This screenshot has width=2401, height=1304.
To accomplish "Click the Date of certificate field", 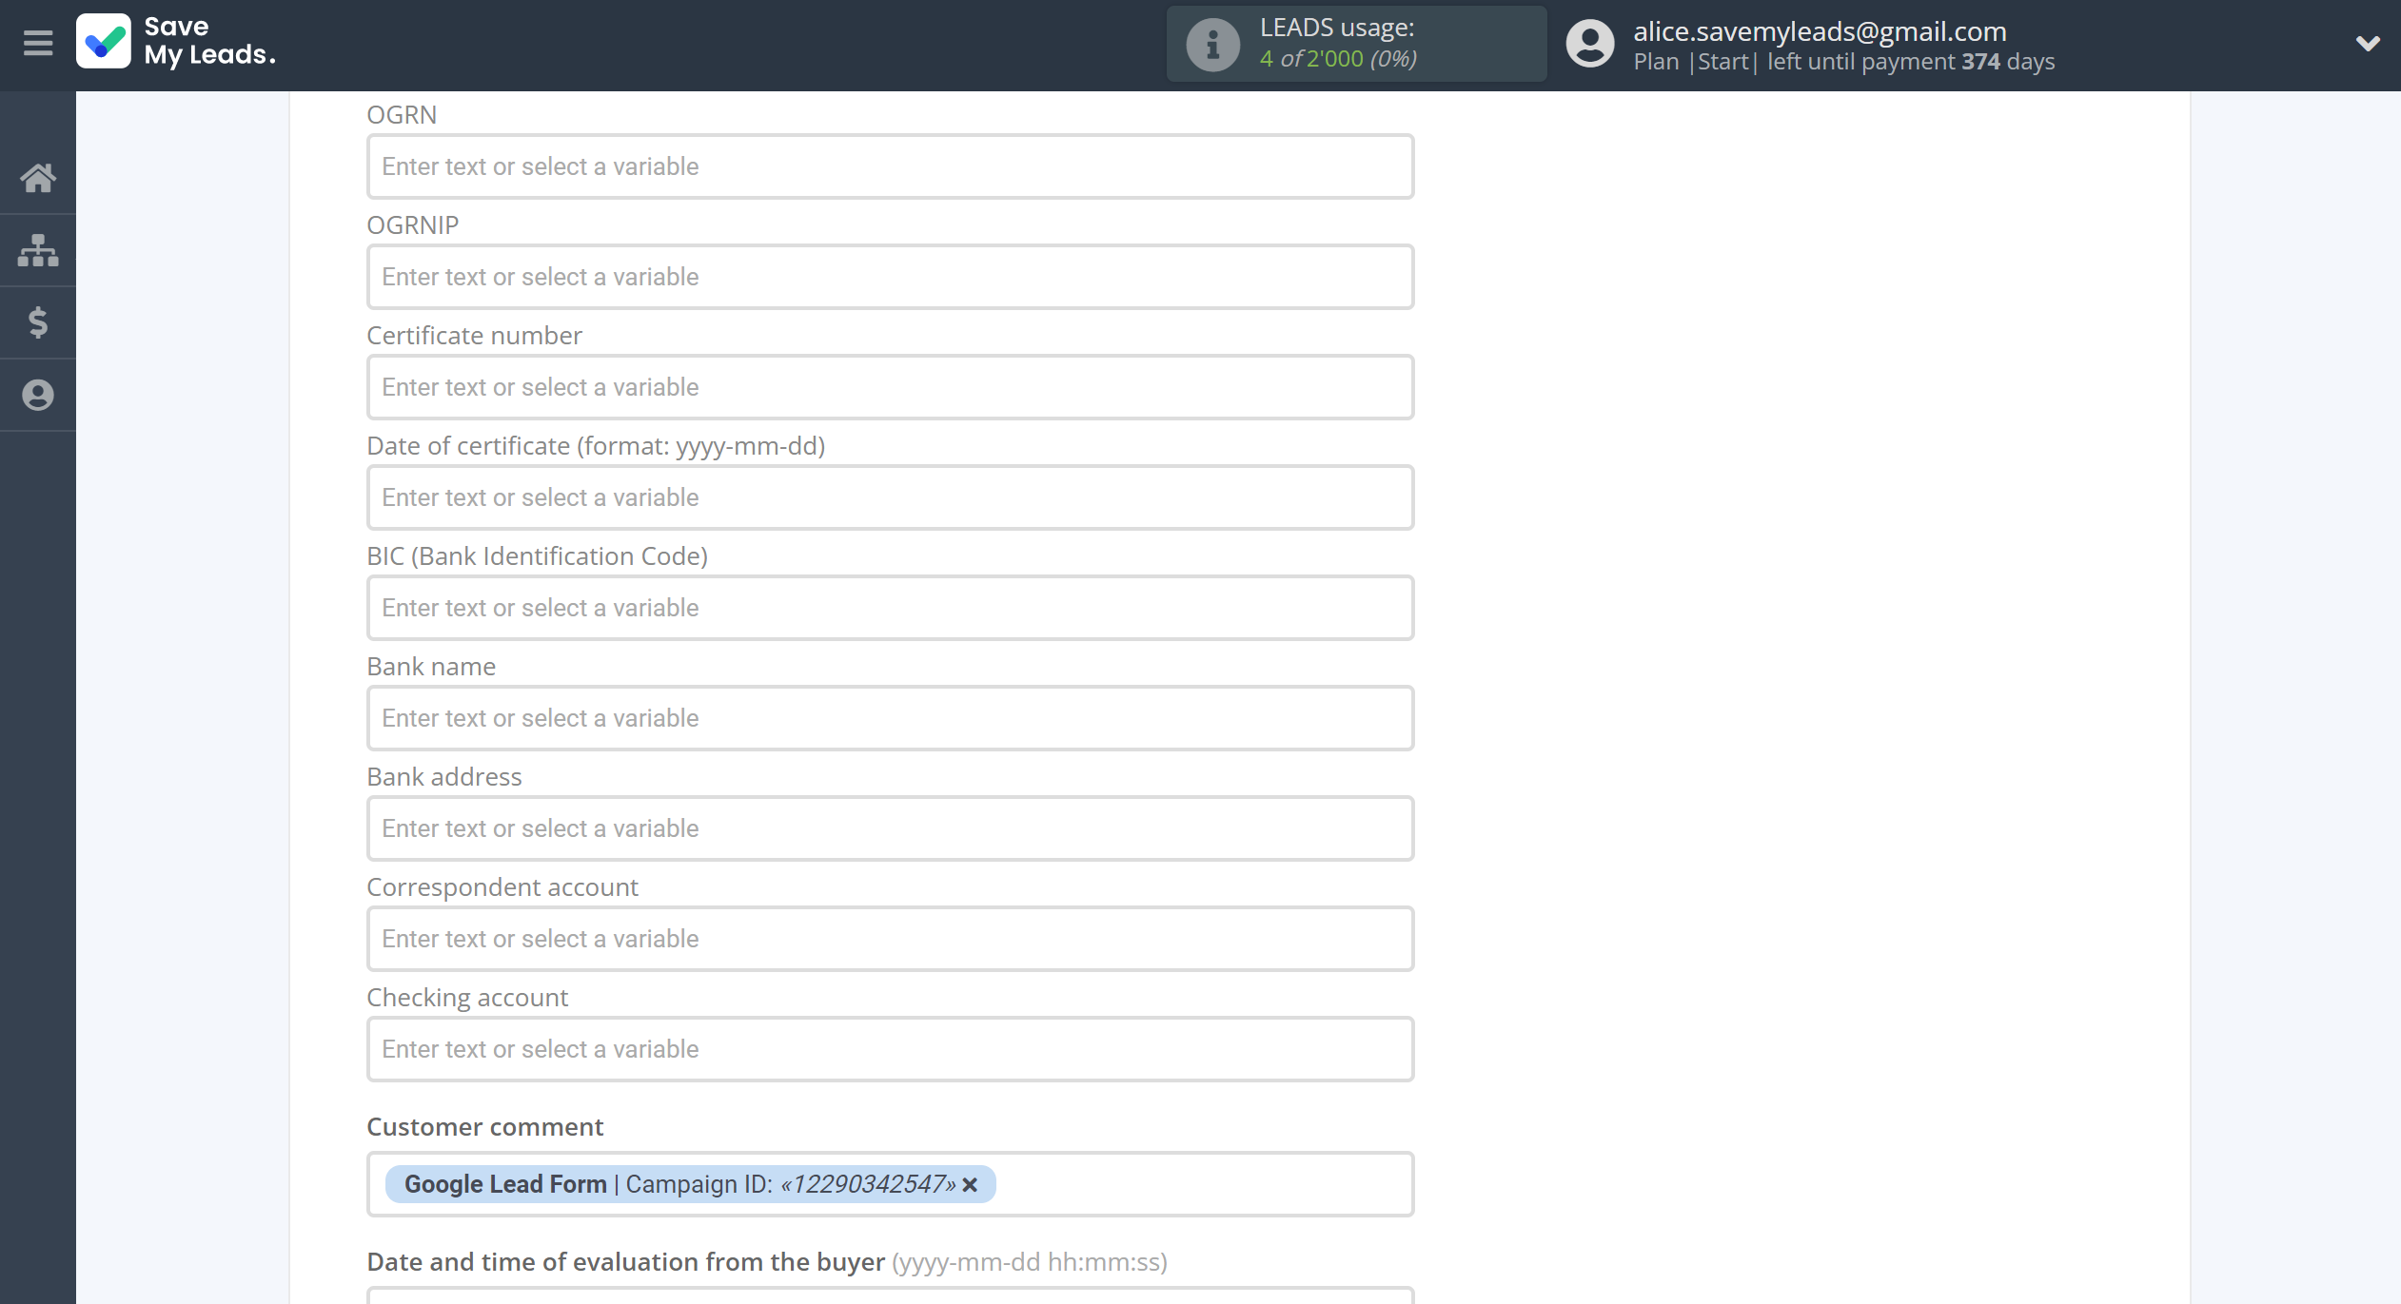I will click(890, 497).
